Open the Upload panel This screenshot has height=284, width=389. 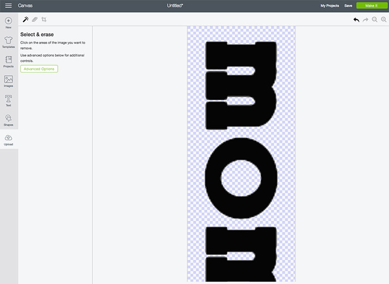[8, 140]
